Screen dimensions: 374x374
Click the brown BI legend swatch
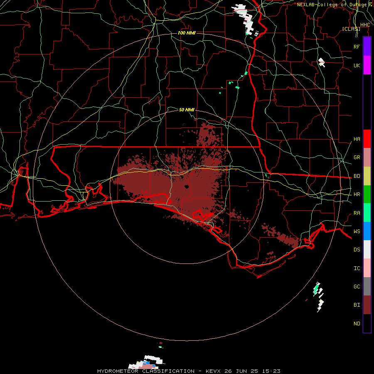pyautogui.click(x=367, y=305)
